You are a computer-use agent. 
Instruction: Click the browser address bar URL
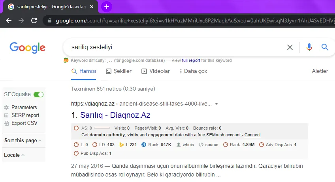point(195,20)
